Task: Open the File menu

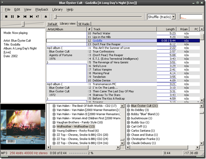Action: pos(7,10)
